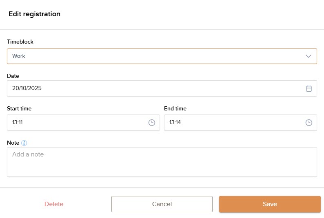Click the clock icon in End time field
This screenshot has width=324, height=218.
(309, 123)
